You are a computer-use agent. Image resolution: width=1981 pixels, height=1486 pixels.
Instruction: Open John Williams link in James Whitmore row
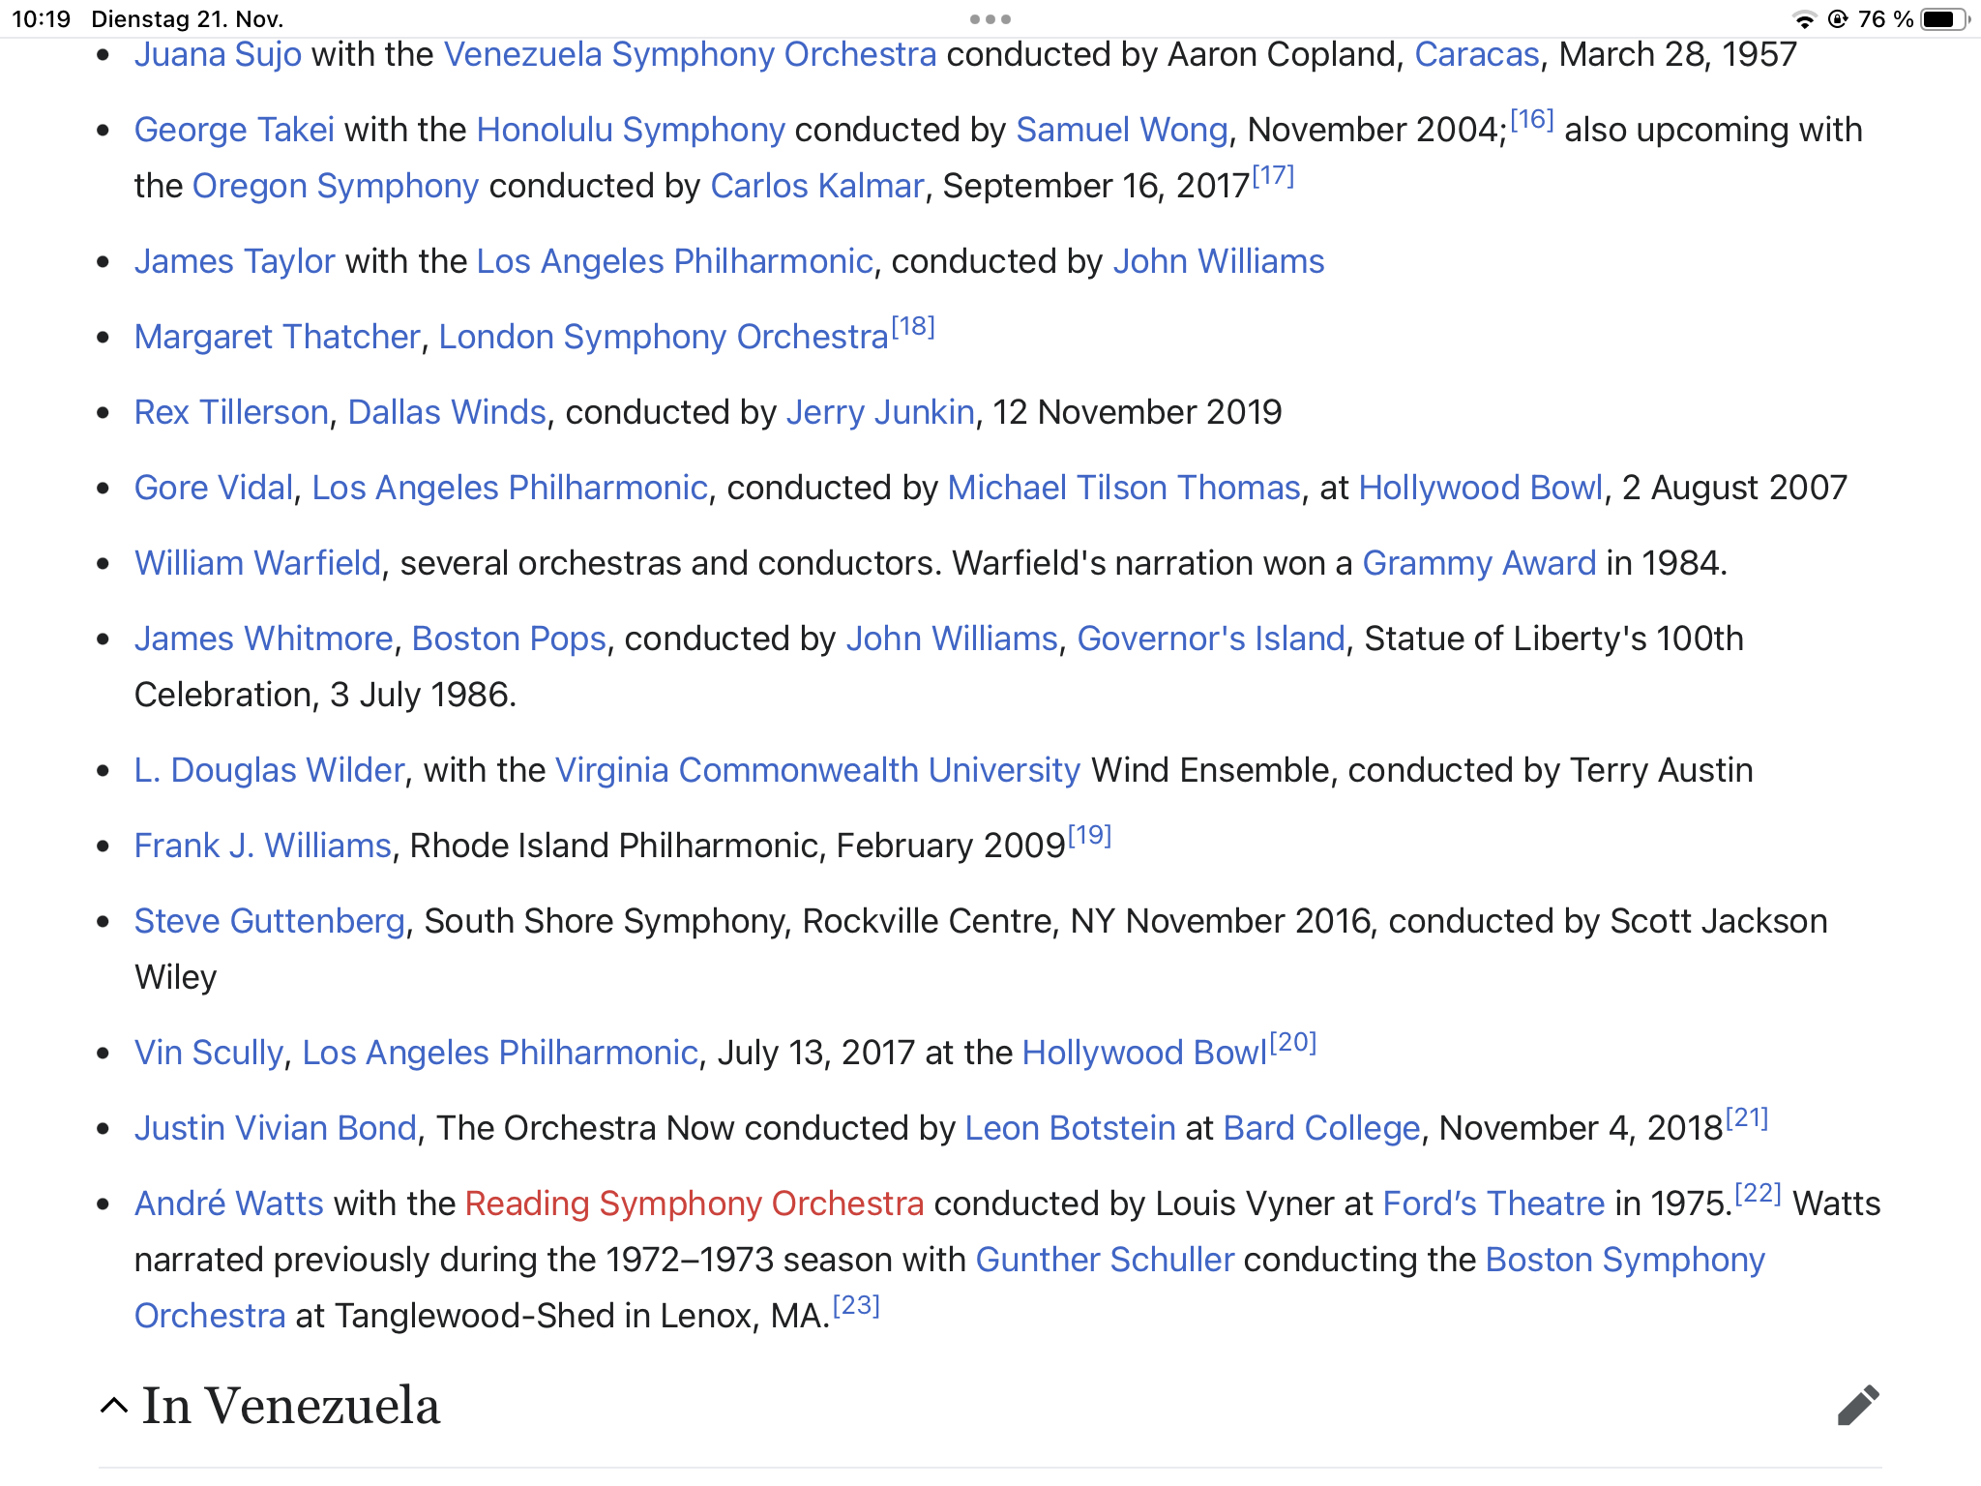coord(952,639)
